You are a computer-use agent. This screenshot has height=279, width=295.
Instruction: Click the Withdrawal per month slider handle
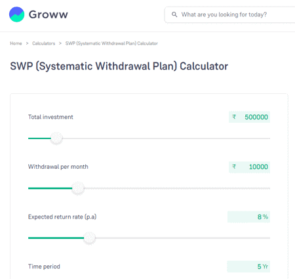(x=78, y=188)
